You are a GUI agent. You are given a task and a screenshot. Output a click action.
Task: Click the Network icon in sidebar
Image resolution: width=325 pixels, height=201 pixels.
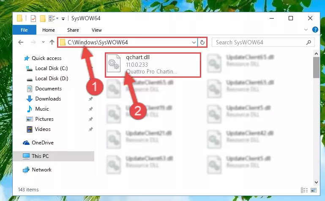(26, 170)
